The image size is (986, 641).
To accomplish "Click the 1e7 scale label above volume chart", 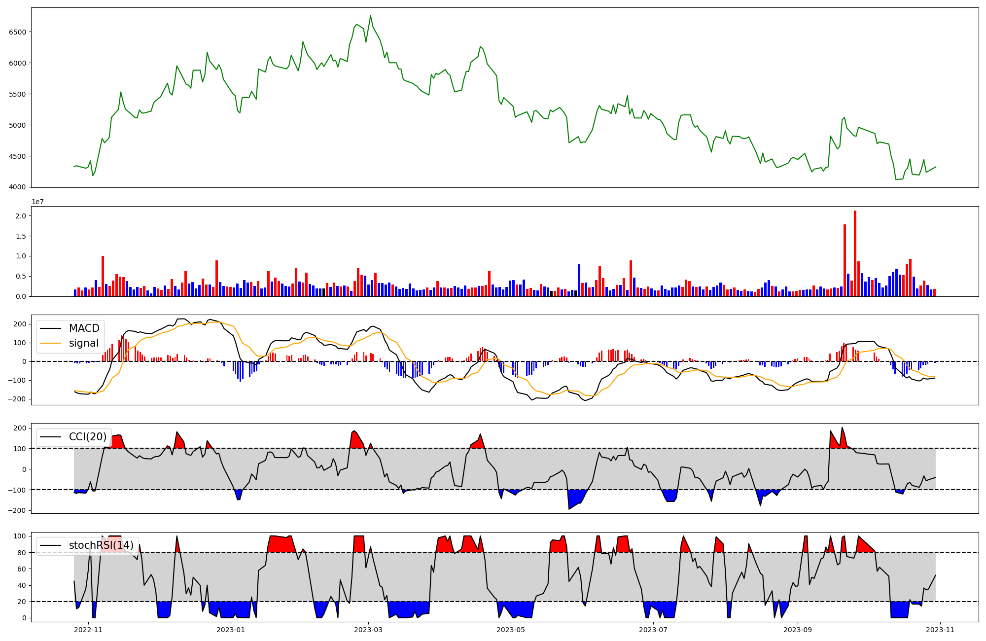I will click(37, 202).
